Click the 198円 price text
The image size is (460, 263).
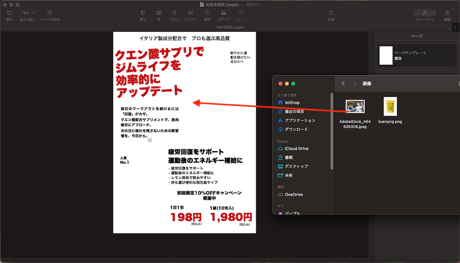186,217
